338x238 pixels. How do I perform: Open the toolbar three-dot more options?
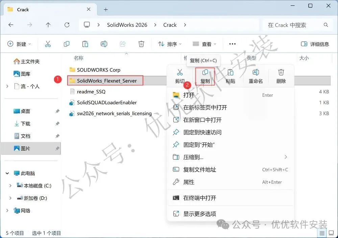pos(233,44)
